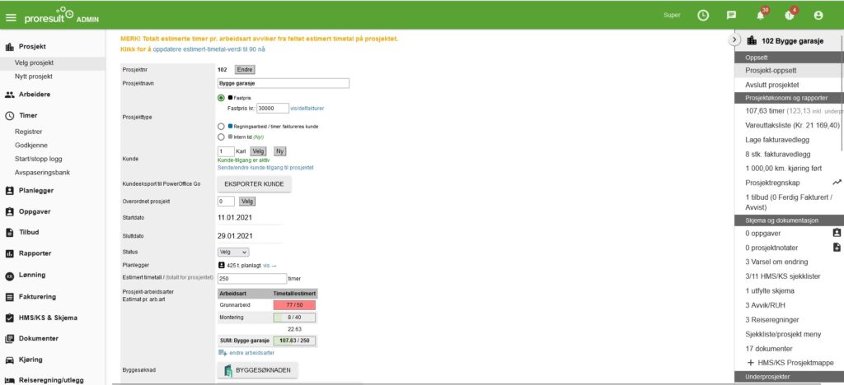The height and width of the screenshot is (385, 844).
Task: Select the Fastpris radio button
Action: (221, 97)
